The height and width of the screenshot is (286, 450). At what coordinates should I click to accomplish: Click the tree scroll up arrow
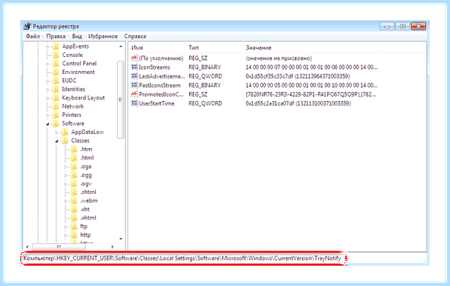[121, 46]
